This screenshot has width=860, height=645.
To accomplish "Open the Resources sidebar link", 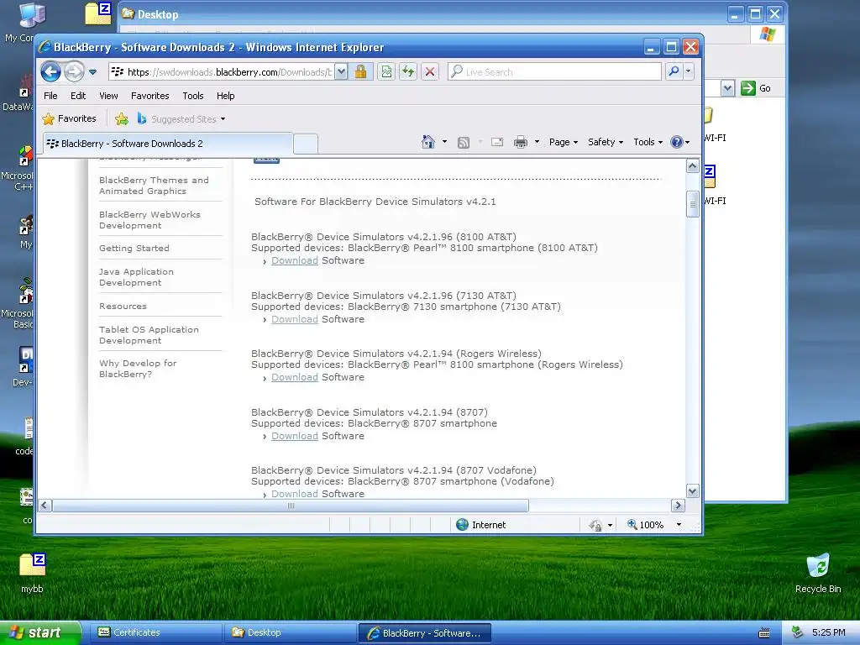I will tap(123, 306).
